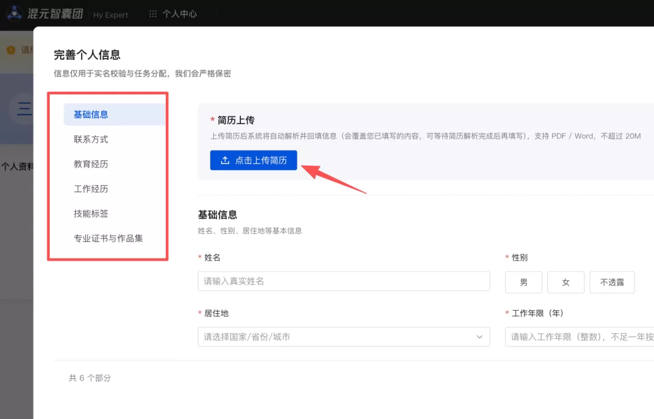This screenshot has height=419, width=654.
Task: Choose 男 as gender
Action: 523,282
